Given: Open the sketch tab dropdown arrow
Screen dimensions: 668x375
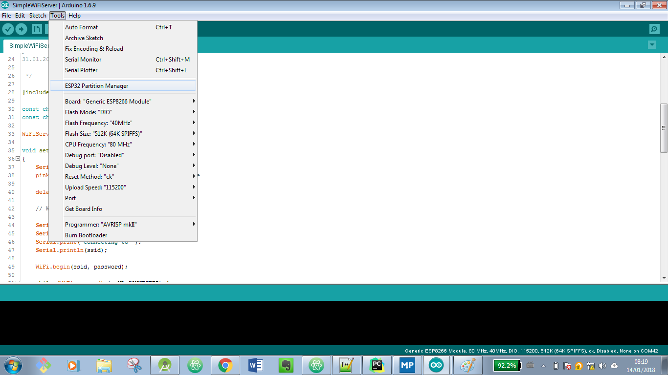Looking at the screenshot, I should coord(652,45).
